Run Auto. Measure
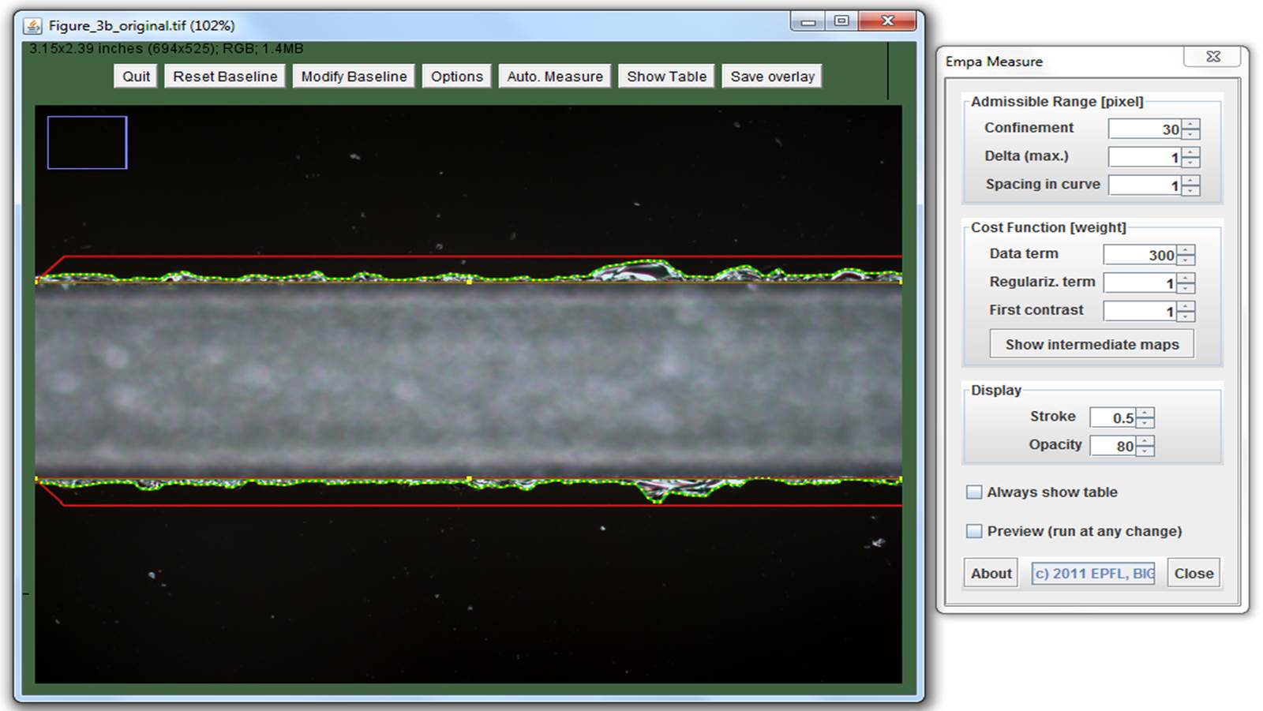 tap(554, 77)
